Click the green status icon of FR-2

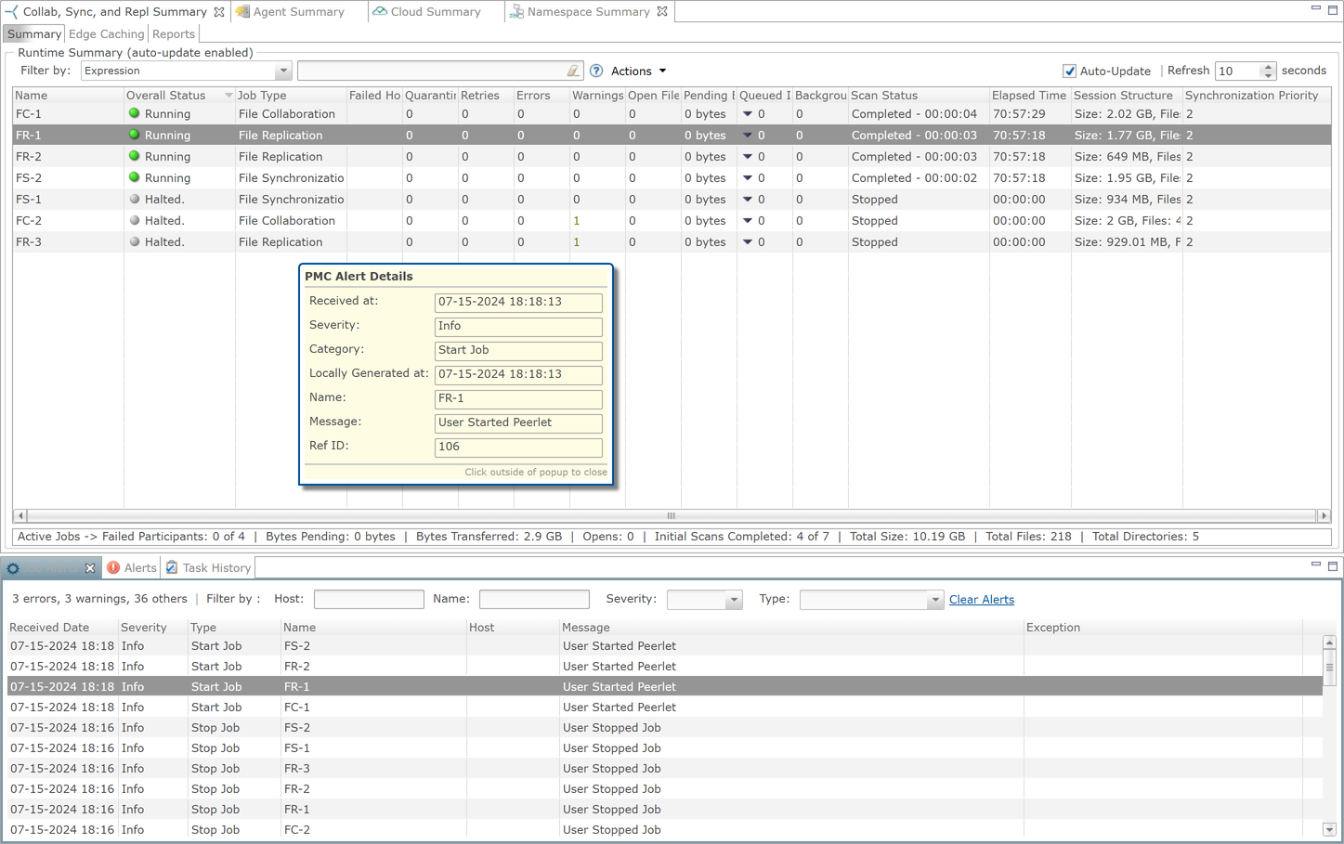[134, 156]
